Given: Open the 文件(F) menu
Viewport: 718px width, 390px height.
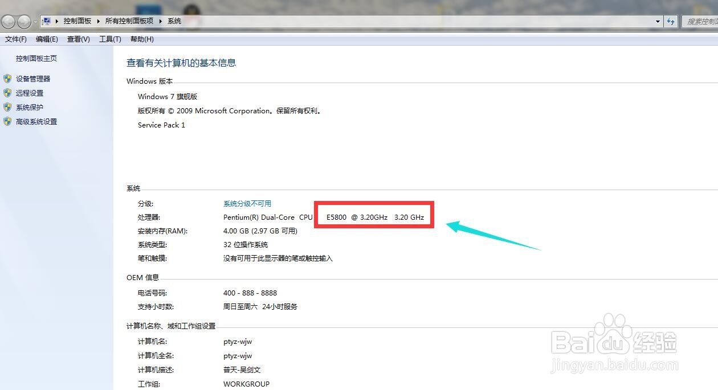Looking at the screenshot, I should (15, 39).
